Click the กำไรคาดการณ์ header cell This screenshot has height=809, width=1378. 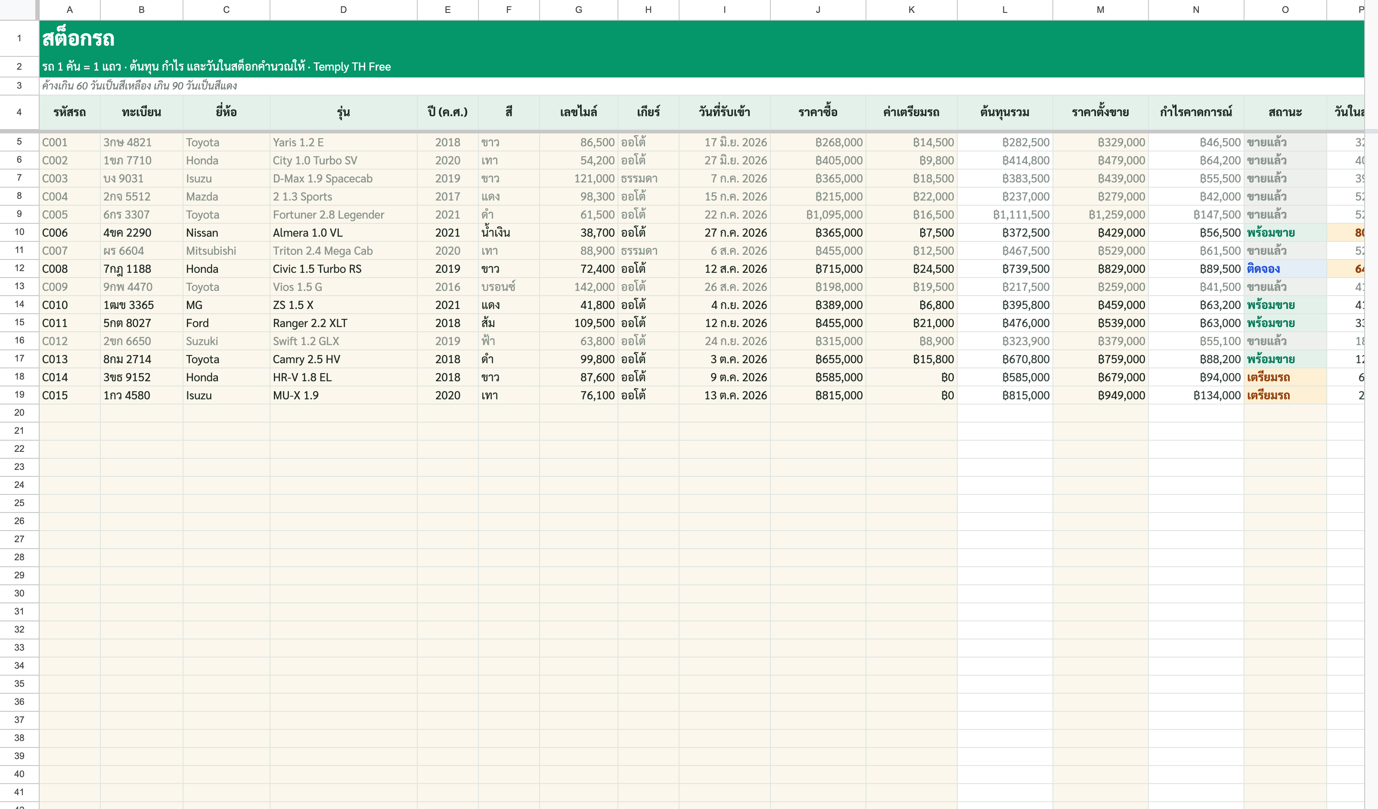(x=1196, y=112)
